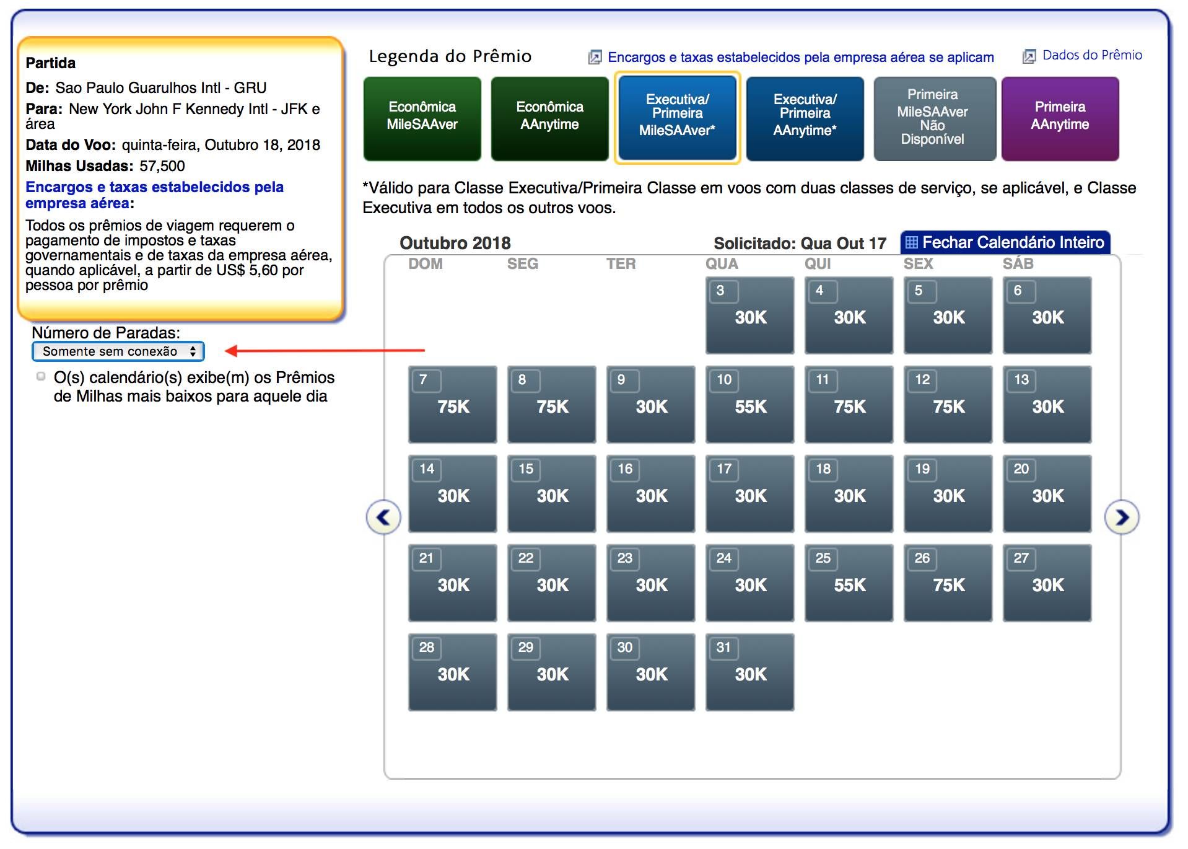Click the Solicitado: Qua Out 17 text
The height and width of the screenshot is (849, 1188).
[800, 243]
